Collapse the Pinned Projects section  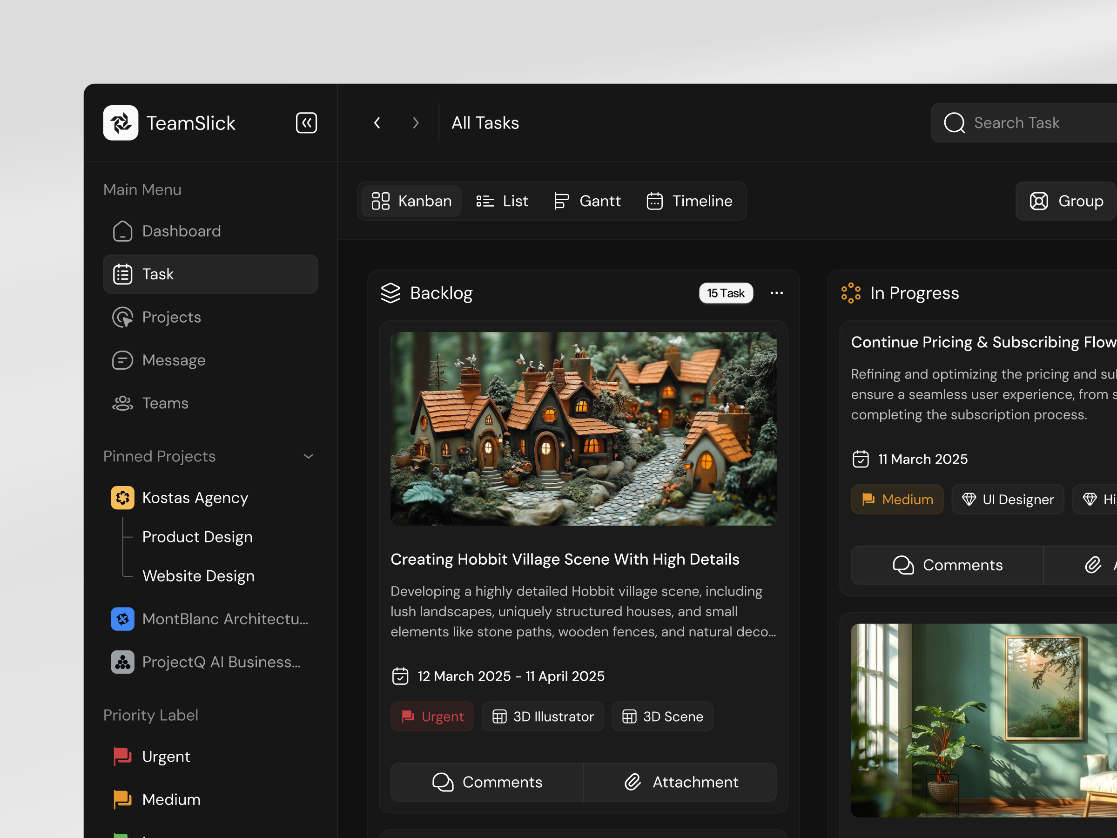click(309, 456)
